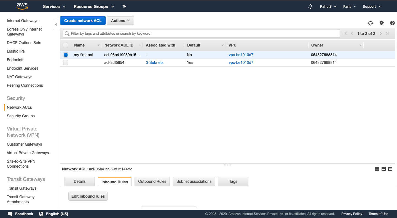Click the pin favorites icon in navbar
Screen dimensions: 397x218
(x=124, y=6)
